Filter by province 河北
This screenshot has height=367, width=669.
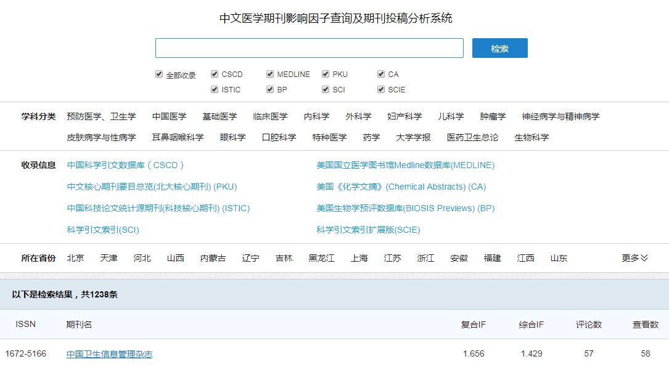[x=142, y=258]
